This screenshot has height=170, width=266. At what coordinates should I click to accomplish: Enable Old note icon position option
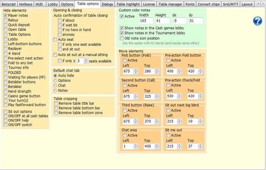coord(122,38)
